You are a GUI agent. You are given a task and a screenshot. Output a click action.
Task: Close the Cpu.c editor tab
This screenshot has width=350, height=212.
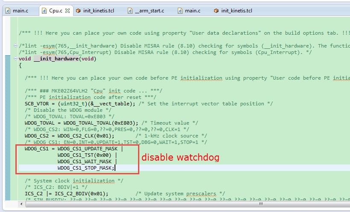(x=68, y=11)
